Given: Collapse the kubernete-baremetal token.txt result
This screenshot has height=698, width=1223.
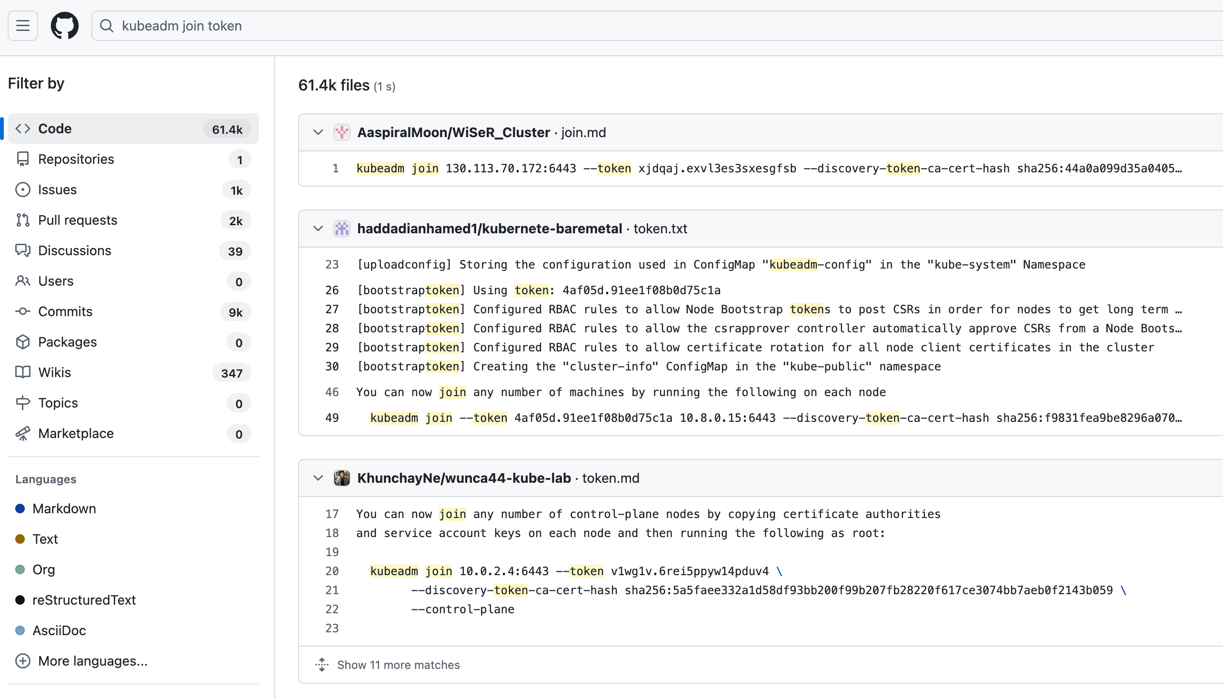Looking at the screenshot, I should (x=318, y=229).
